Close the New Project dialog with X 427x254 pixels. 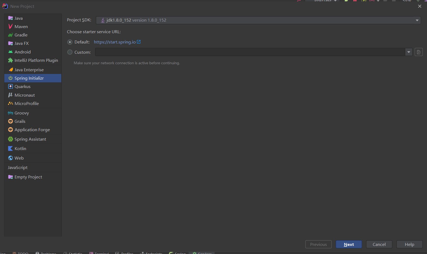420,6
